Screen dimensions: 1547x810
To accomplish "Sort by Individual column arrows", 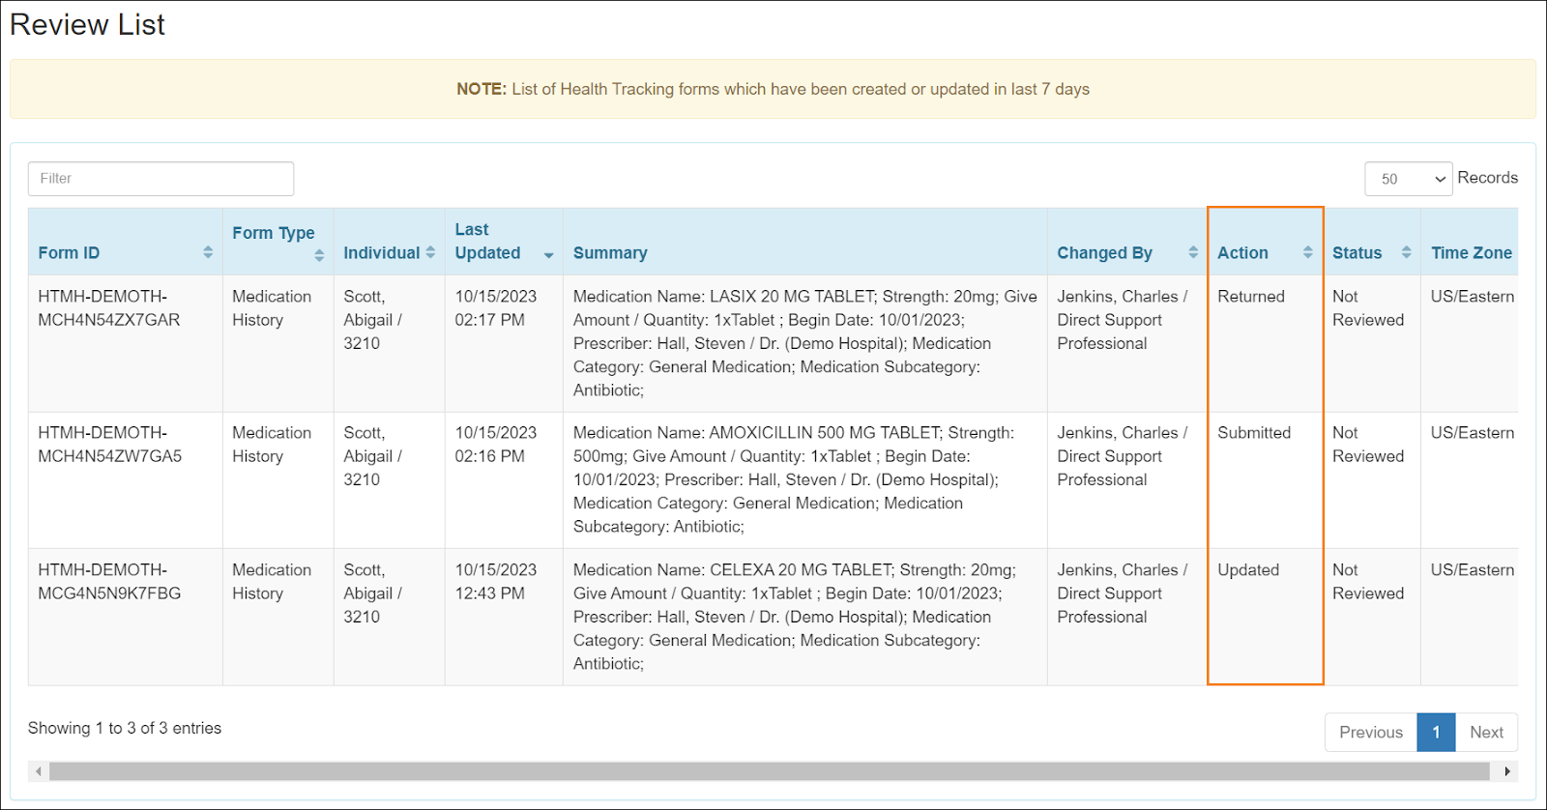I will pyautogui.click(x=430, y=252).
